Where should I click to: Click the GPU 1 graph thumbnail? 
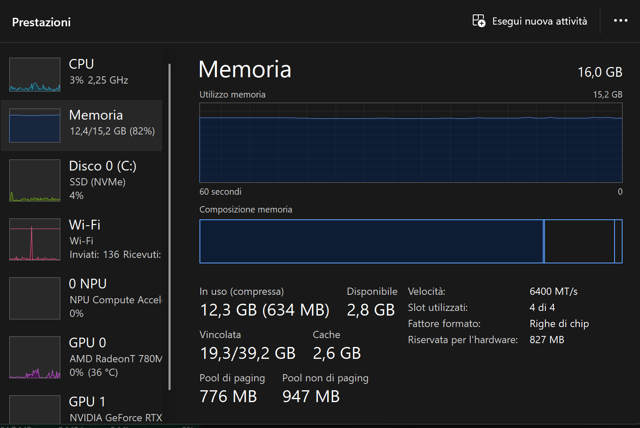(x=35, y=409)
